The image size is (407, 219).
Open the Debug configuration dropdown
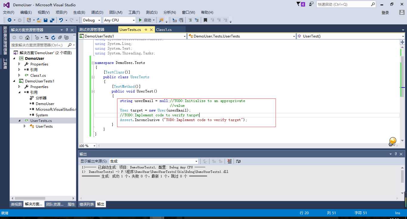(x=92, y=20)
